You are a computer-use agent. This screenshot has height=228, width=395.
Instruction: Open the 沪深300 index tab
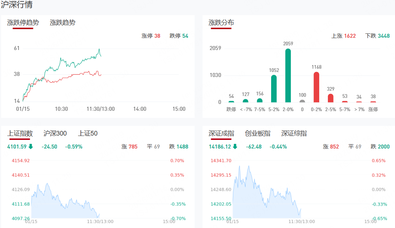[x=55, y=133]
